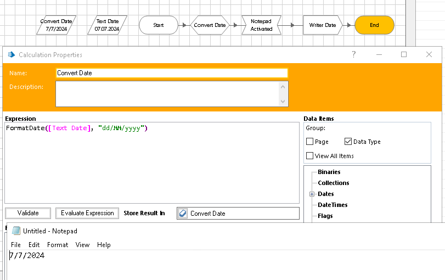Expand the Dates tree node

(x=312, y=194)
